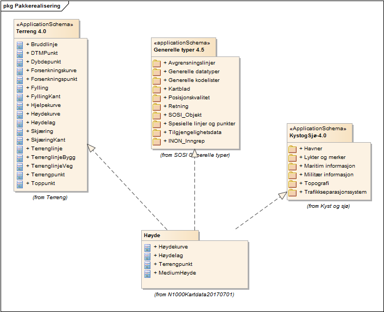The image size is (384, 312).
Task: Select the class icon beside DTMPunkt
Action: 20,53
